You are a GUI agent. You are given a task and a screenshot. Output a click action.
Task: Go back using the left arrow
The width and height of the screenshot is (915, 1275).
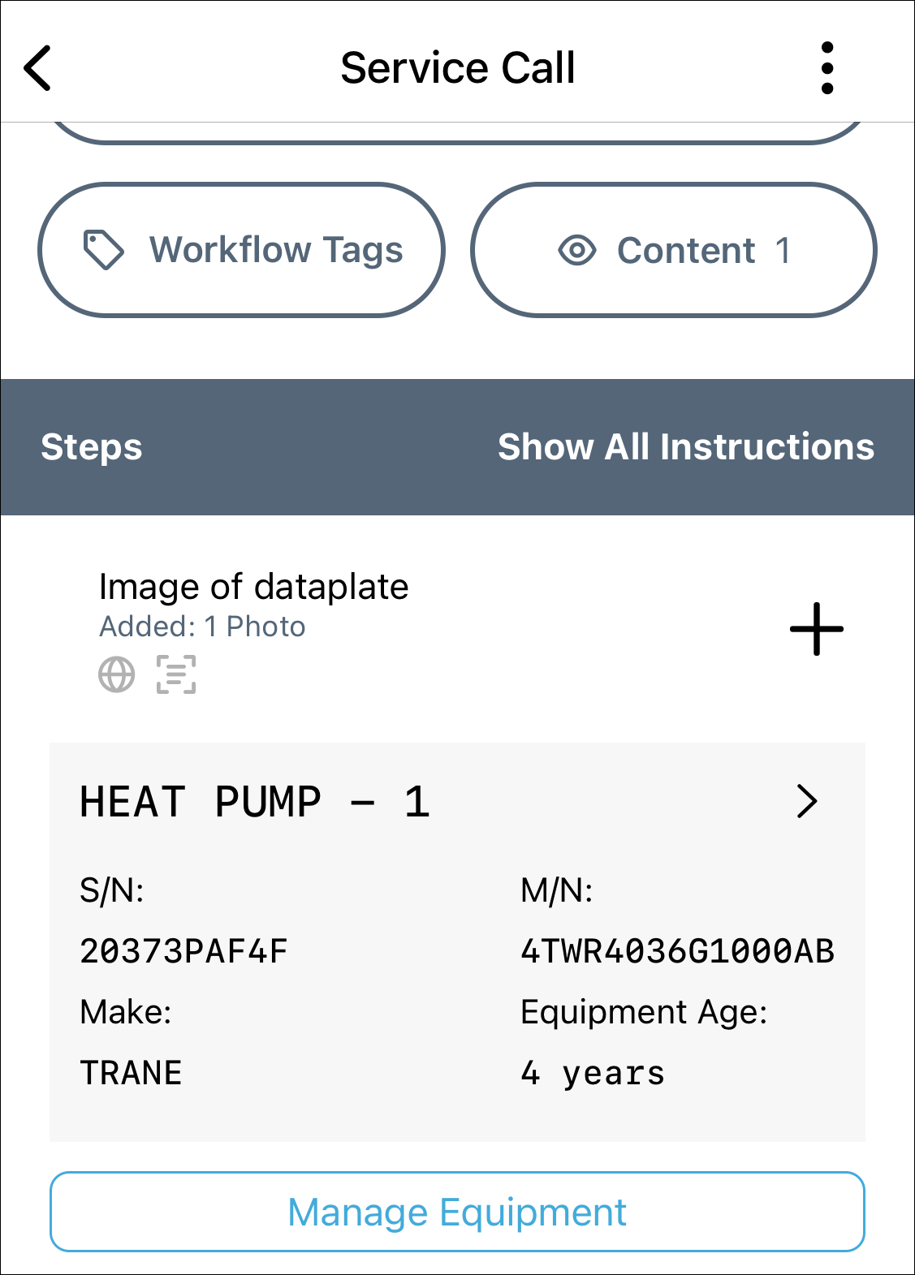coord(38,67)
